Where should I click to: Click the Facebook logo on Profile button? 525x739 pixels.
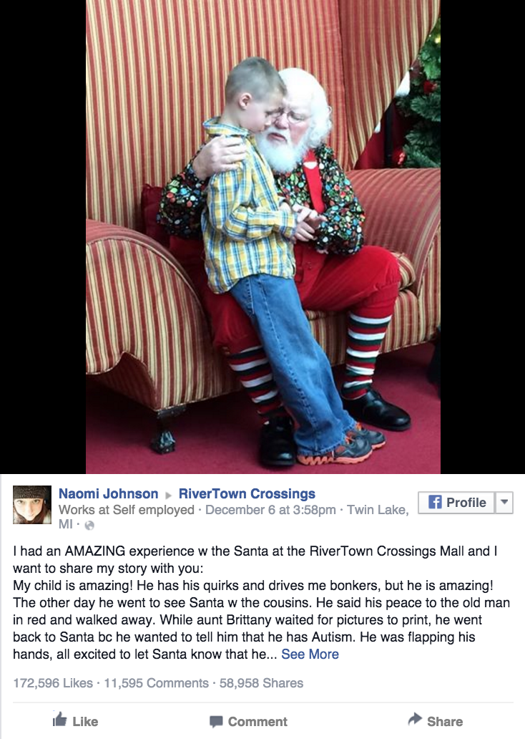click(435, 503)
